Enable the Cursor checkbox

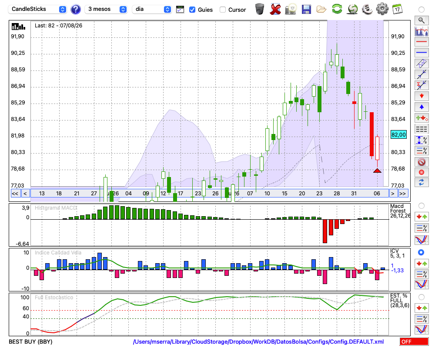pyautogui.click(x=222, y=10)
